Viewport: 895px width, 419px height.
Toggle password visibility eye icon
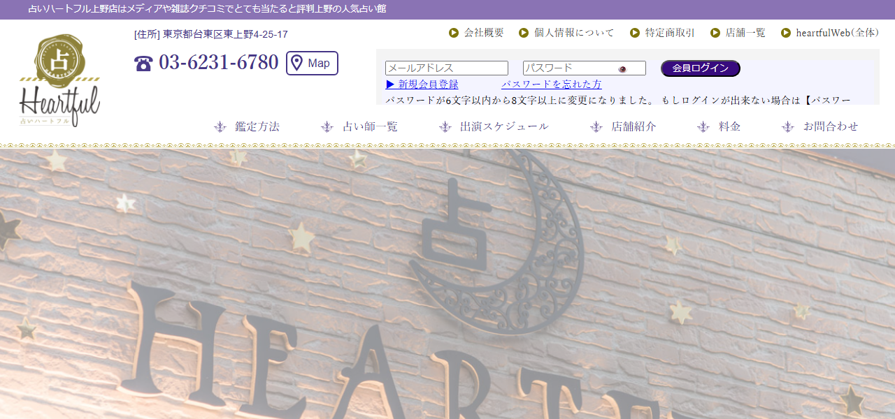point(622,69)
